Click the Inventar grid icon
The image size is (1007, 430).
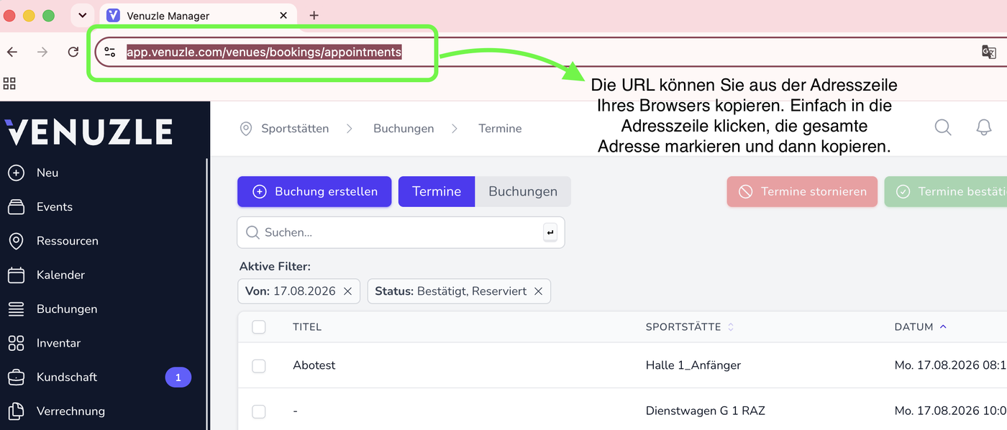point(16,343)
